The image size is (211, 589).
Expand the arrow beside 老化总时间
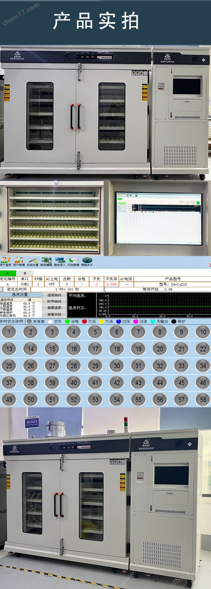tap(1, 289)
